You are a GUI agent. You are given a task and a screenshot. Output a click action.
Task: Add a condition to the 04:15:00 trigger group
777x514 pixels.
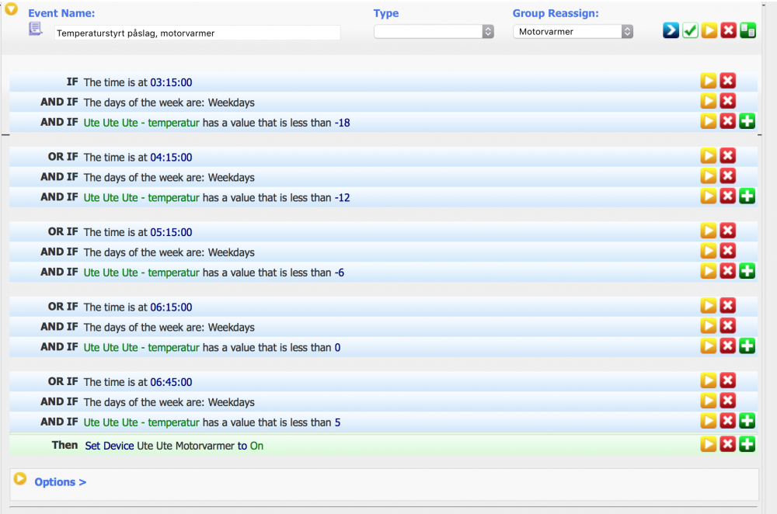tap(747, 196)
